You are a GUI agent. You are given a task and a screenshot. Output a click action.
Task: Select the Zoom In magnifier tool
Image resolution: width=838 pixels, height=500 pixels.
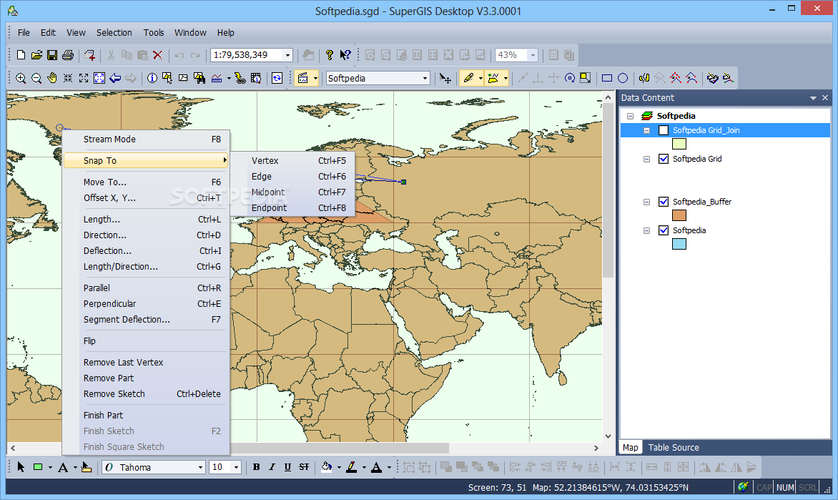[x=21, y=78]
